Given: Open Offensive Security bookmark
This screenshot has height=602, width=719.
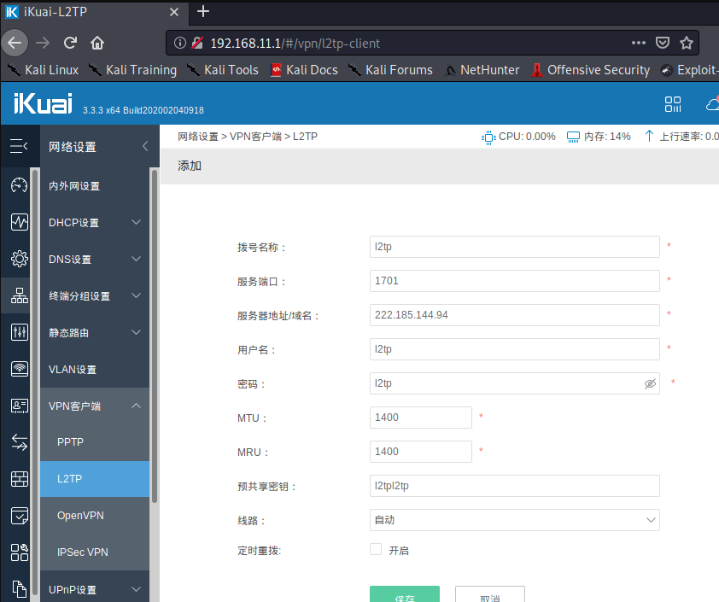Looking at the screenshot, I should [590, 70].
